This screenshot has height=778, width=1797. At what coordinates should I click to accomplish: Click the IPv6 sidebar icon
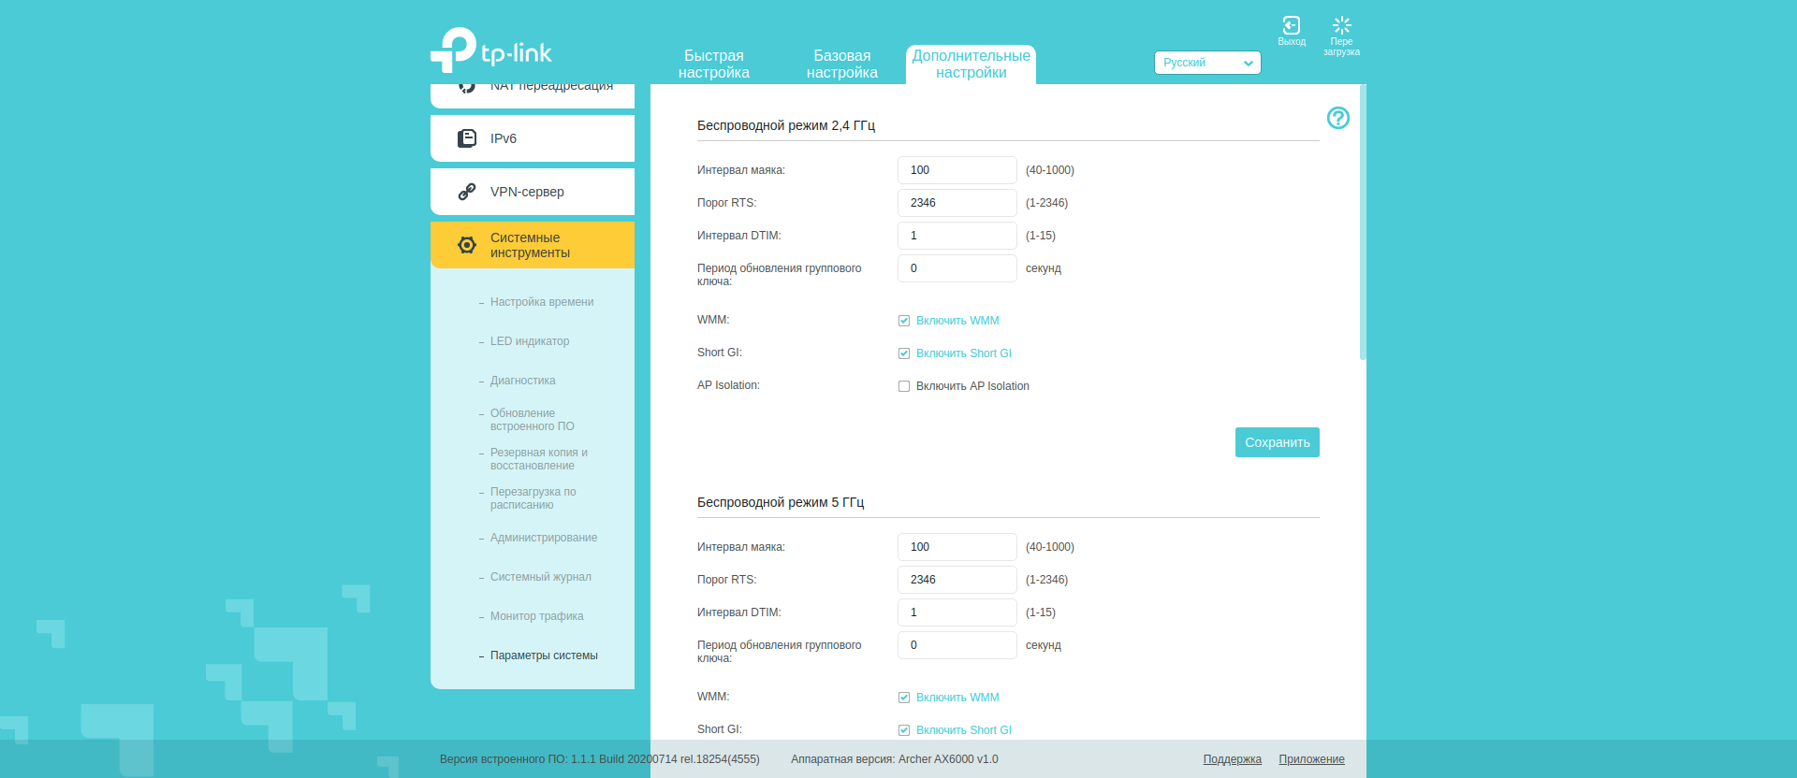click(466, 138)
